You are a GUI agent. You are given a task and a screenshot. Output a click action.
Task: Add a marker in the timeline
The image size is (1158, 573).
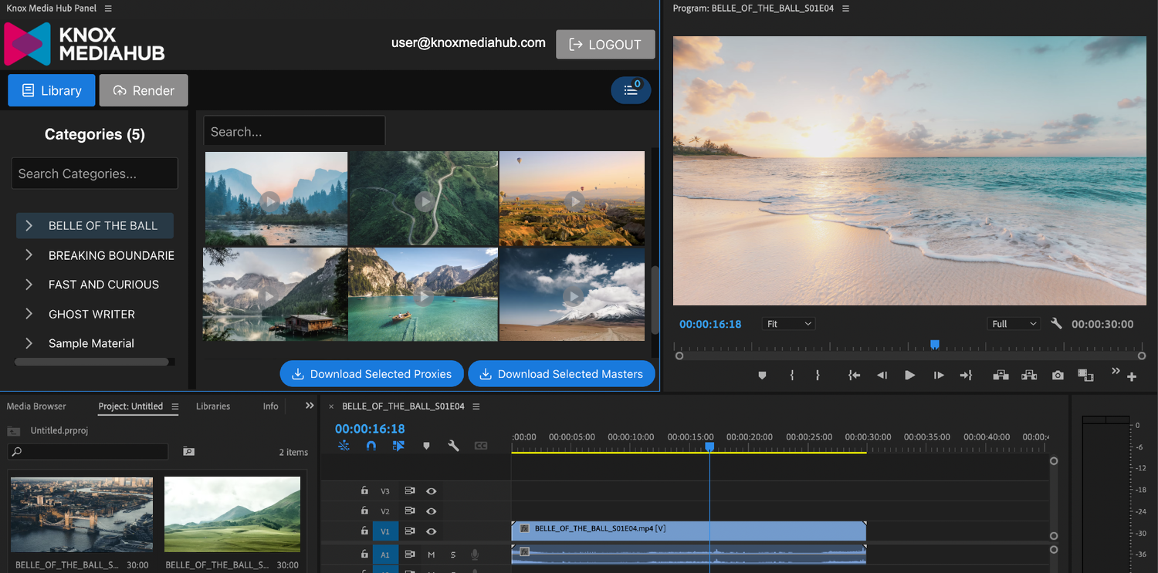(x=426, y=446)
